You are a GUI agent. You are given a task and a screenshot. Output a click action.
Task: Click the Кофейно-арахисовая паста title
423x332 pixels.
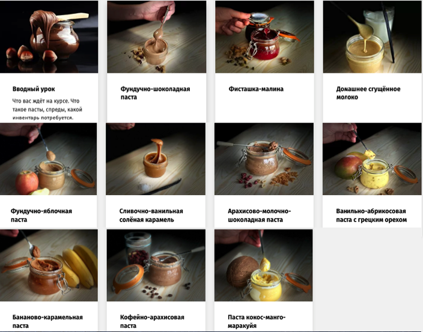(x=152, y=321)
